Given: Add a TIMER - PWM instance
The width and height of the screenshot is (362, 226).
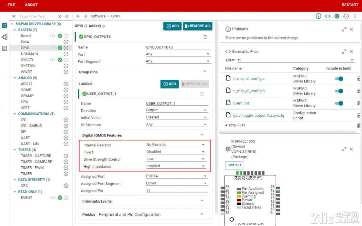Looking at the screenshot, I should tap(66, 168).
